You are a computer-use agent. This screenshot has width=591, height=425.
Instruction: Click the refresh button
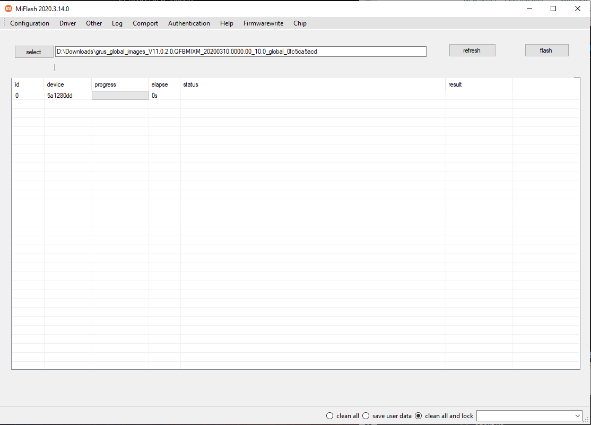pyautogui.click(x=472, y=50)
